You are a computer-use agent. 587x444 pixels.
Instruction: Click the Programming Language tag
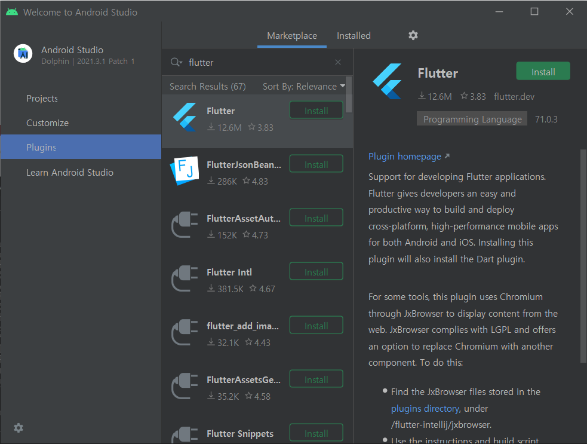[472, 119]
